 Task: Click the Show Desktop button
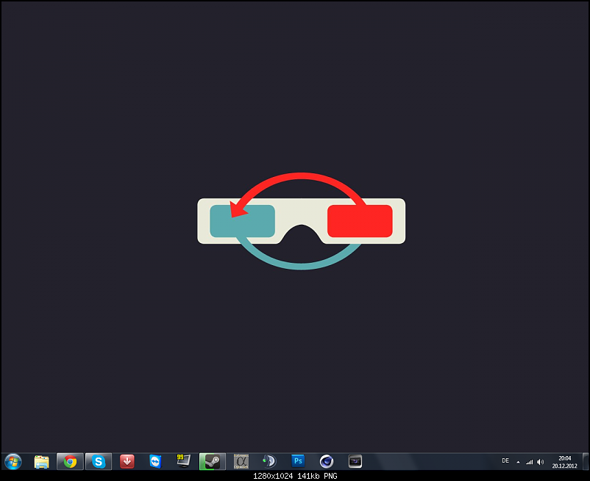586,461
